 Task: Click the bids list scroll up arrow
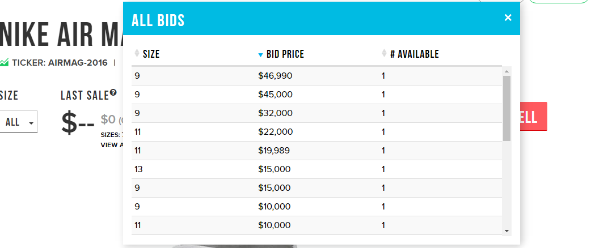click(506, 71)
